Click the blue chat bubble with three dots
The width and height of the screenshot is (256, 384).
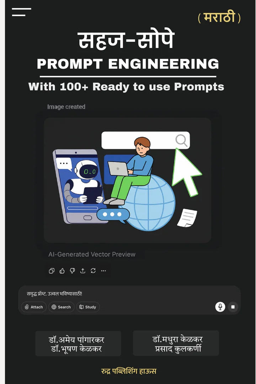[x=113, y=215]
